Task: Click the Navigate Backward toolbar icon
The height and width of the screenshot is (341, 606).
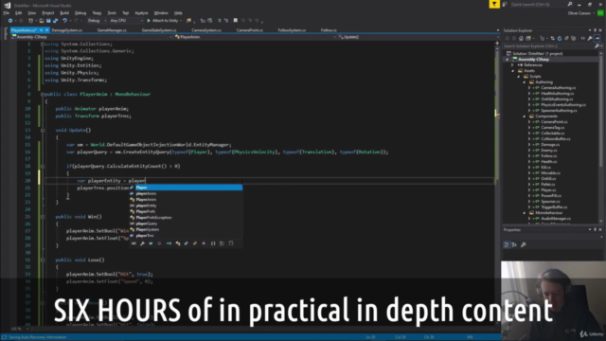Action: (x=10, y=21)
